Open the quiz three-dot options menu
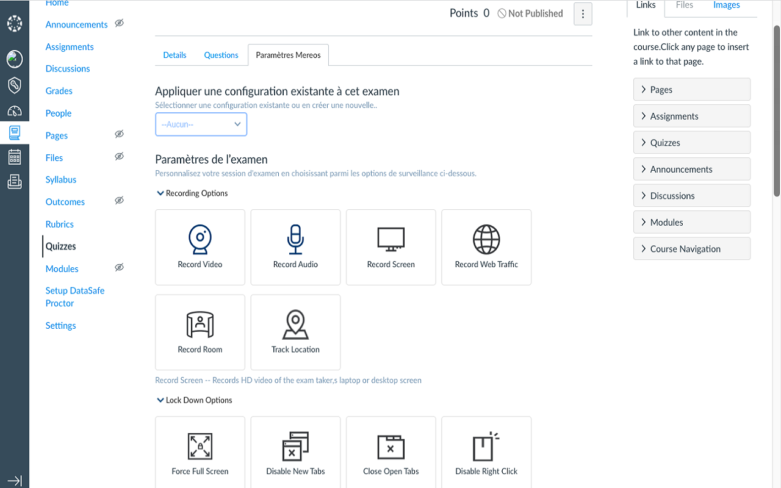This screenshot has height=488, width=781. point(583,14)
